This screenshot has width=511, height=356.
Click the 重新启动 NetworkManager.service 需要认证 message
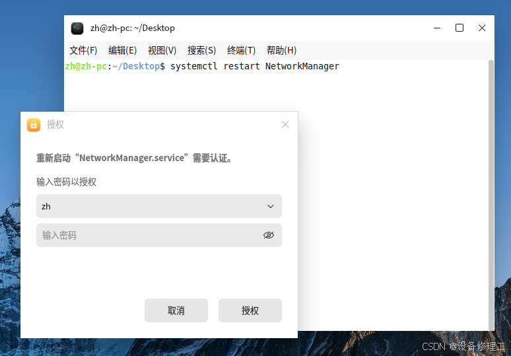tap(135, 158)
